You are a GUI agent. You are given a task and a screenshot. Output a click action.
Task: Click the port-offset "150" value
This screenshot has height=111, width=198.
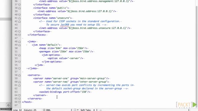(x=84, y=92)
